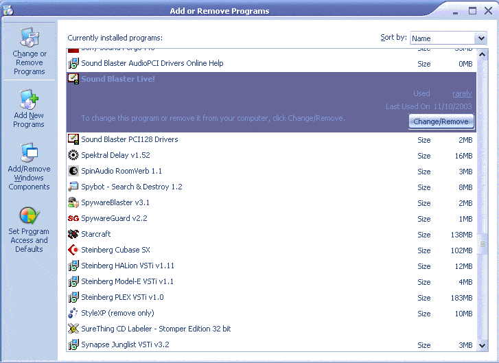The width and height of the screenshot is (499, 363).
Task: Select the Starcraft entry
Action: 271,234
